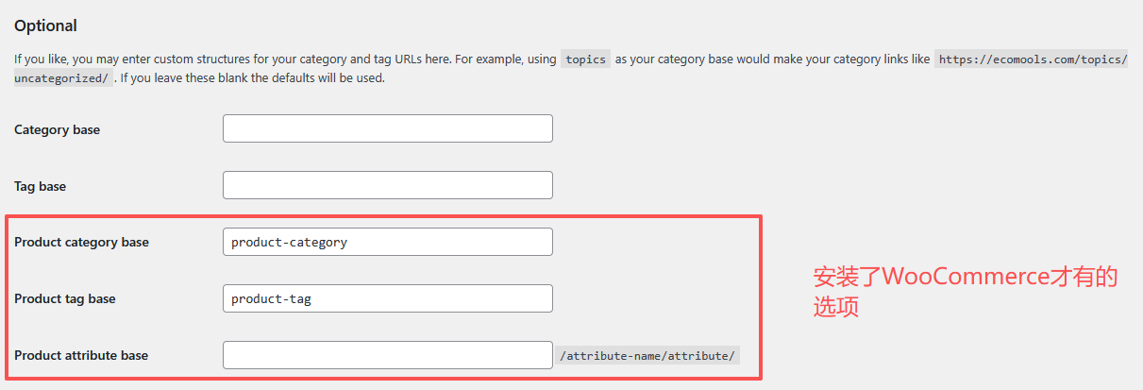Image resolution: width=1143 pixels, height=390 pixels.
Task: Select the uncategorized/ code snippet
Action: point(62,77)
